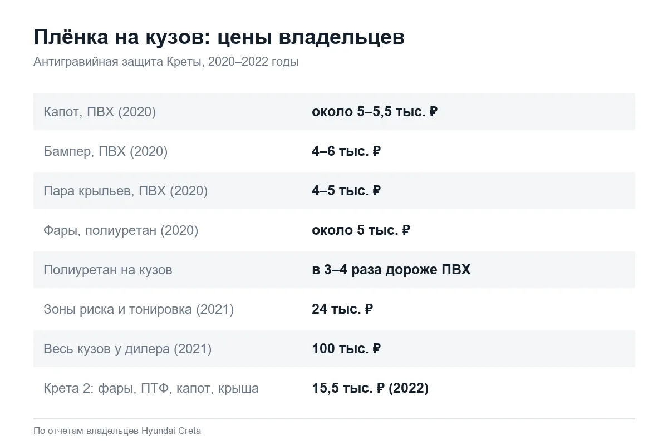Select the price 'около 5–5,5 тыс. ₽'
This screenshot has height=445, width=668.
375,112
